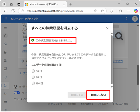This screenshot has height=112, width=140.
Task: Add this page to favorites star
Action: 102,11
